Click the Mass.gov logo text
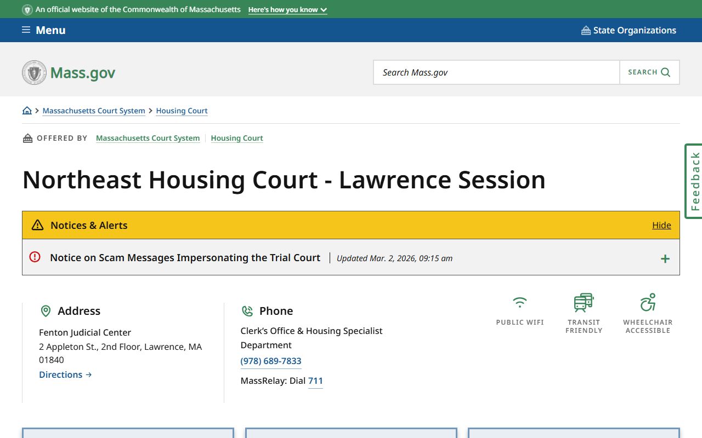702x438 pixels. coord(83,72)
